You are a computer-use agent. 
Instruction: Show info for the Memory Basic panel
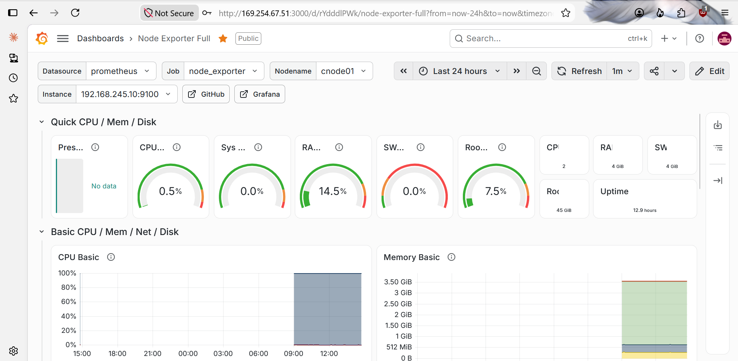452,257
